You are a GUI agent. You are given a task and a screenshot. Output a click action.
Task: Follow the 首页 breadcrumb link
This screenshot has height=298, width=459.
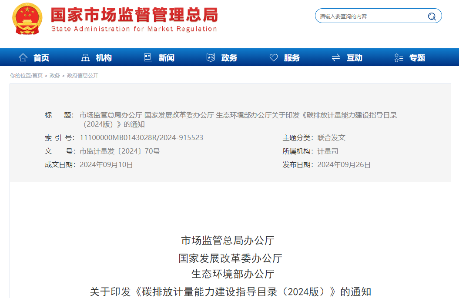pos(37,76)
